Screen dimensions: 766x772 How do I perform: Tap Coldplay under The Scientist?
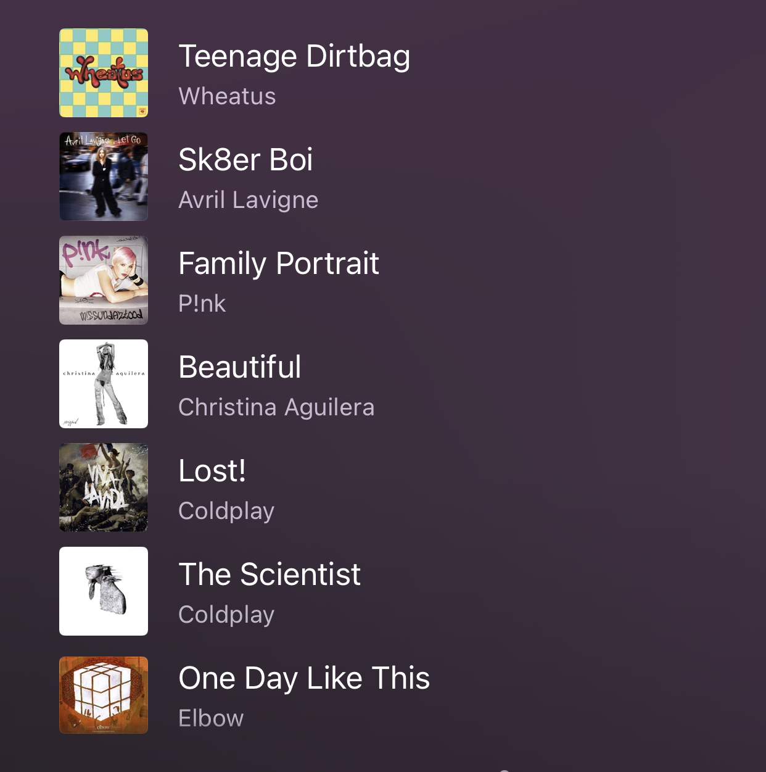226,615
